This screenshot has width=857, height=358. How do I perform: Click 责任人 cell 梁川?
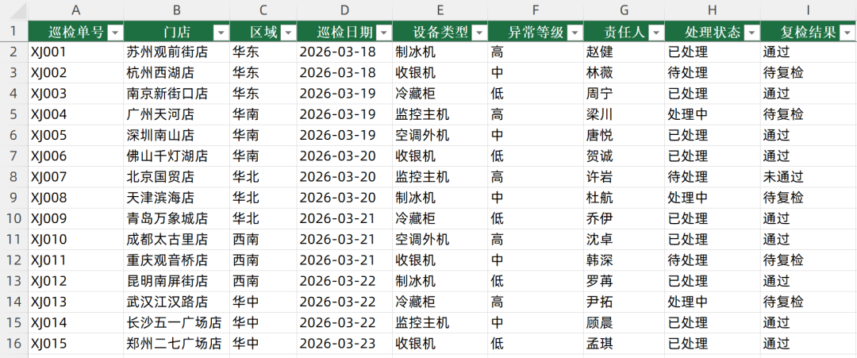[x=624, y=114]
